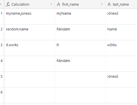The width and height of the screenshot is (137, 105).
Task: Select the Calculation column header
Action: [30, 4]
